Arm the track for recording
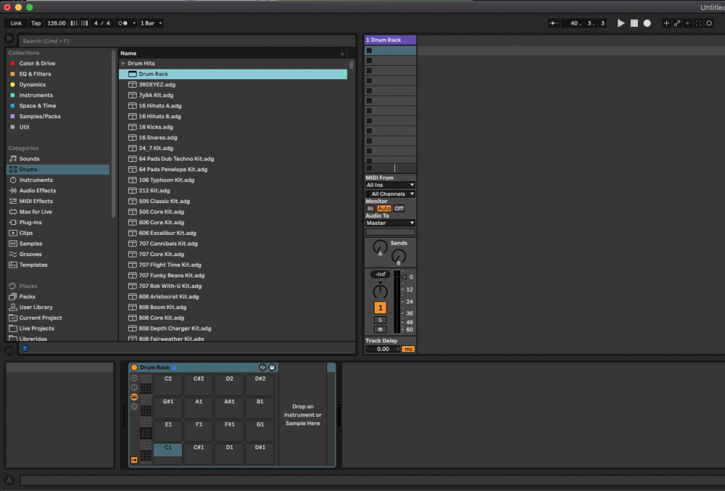 [380, 329]
